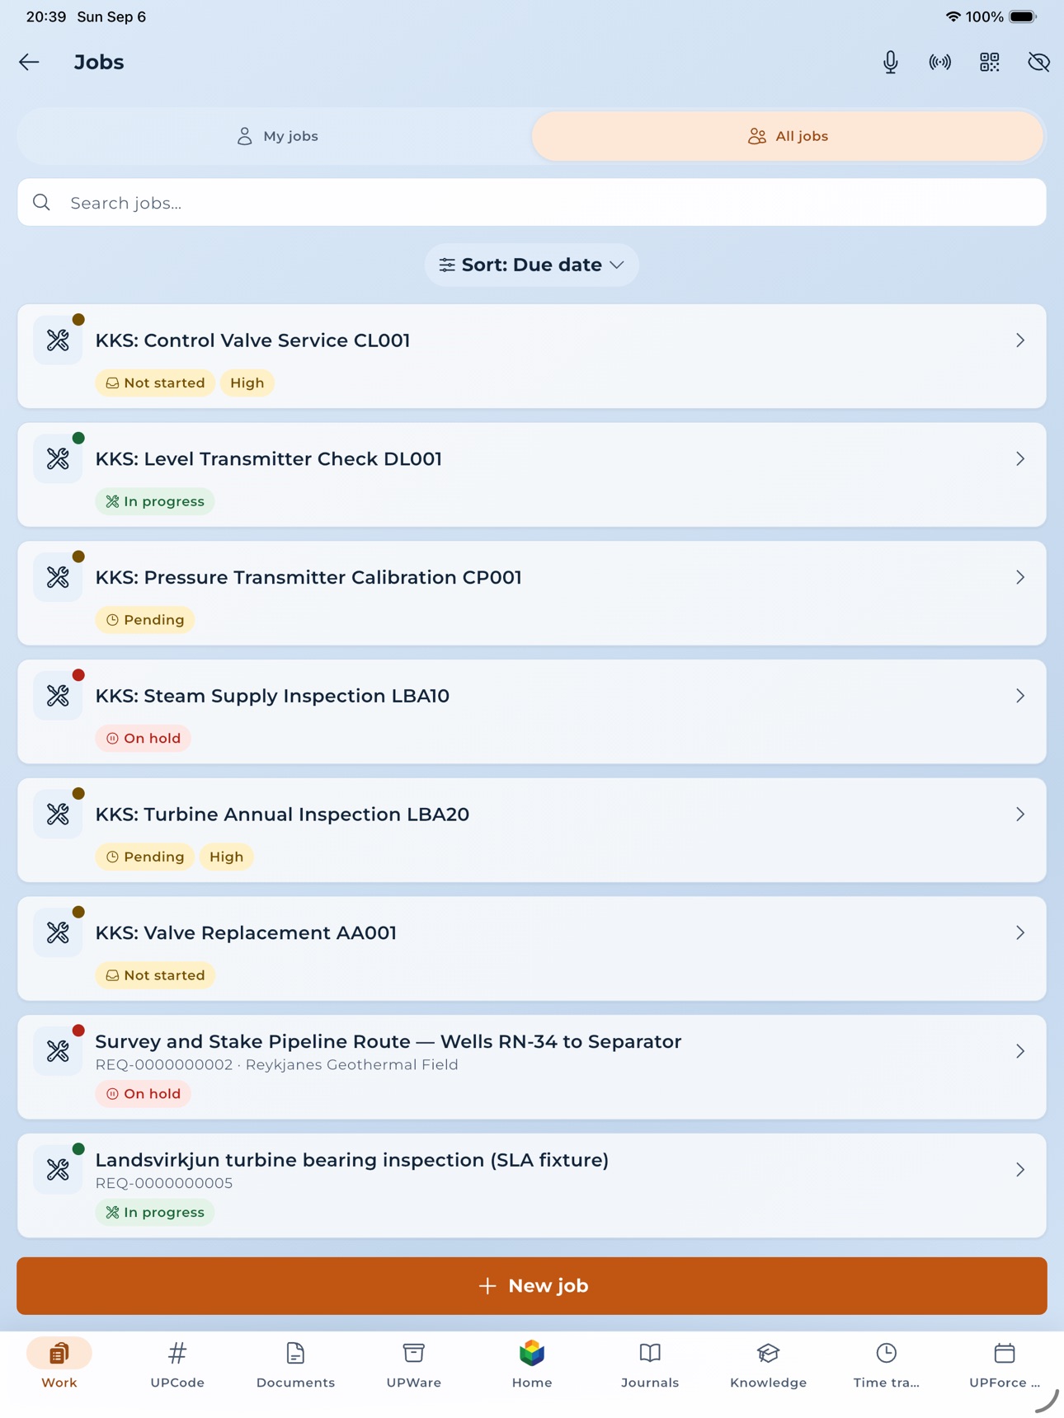Open Pressure Transmitter Calibration CP001 chevron
The width and height of the screenshot is (1064, 1418).
[1020, 577]
